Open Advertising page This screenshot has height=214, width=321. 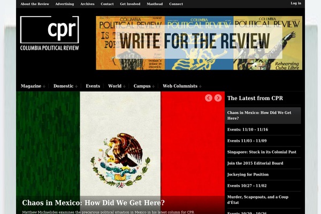point(65,4)
